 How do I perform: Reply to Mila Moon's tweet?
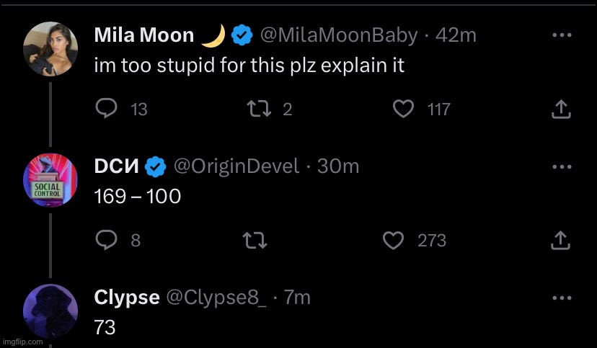pos(106,109)
